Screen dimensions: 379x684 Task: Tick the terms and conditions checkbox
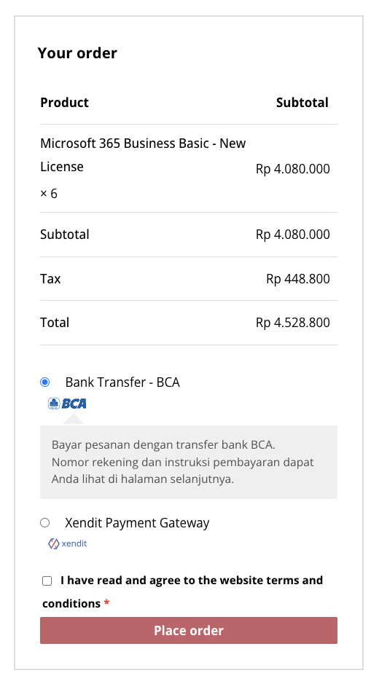(x=47, y=581)
